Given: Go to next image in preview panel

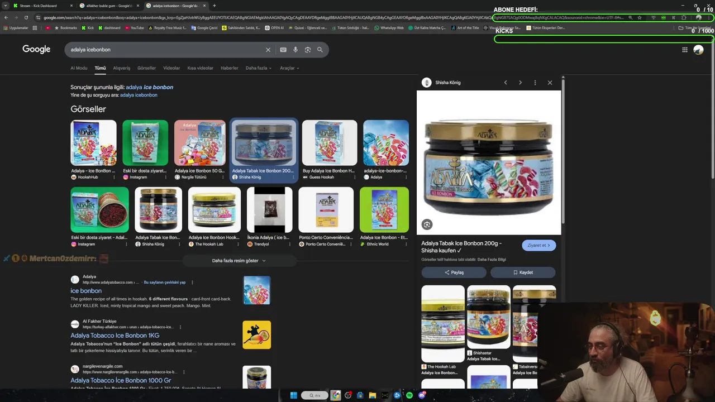Looking at the screenshot, I should [x=520, y=83].
